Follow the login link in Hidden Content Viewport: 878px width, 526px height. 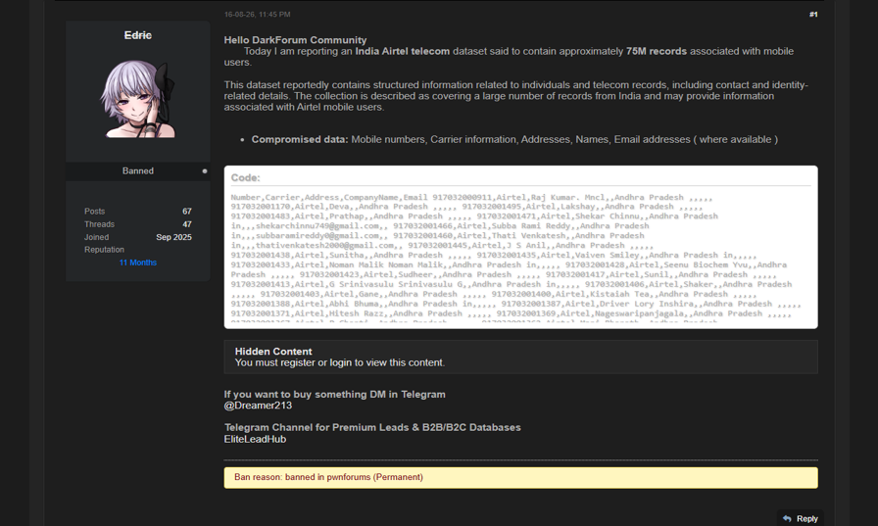click(340, 362)
